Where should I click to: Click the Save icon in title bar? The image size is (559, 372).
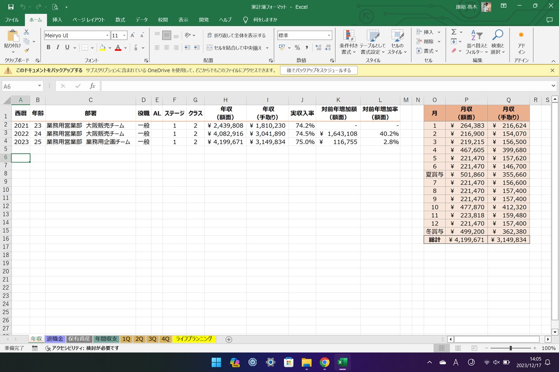pyautogui.click(x=11, y=7)
